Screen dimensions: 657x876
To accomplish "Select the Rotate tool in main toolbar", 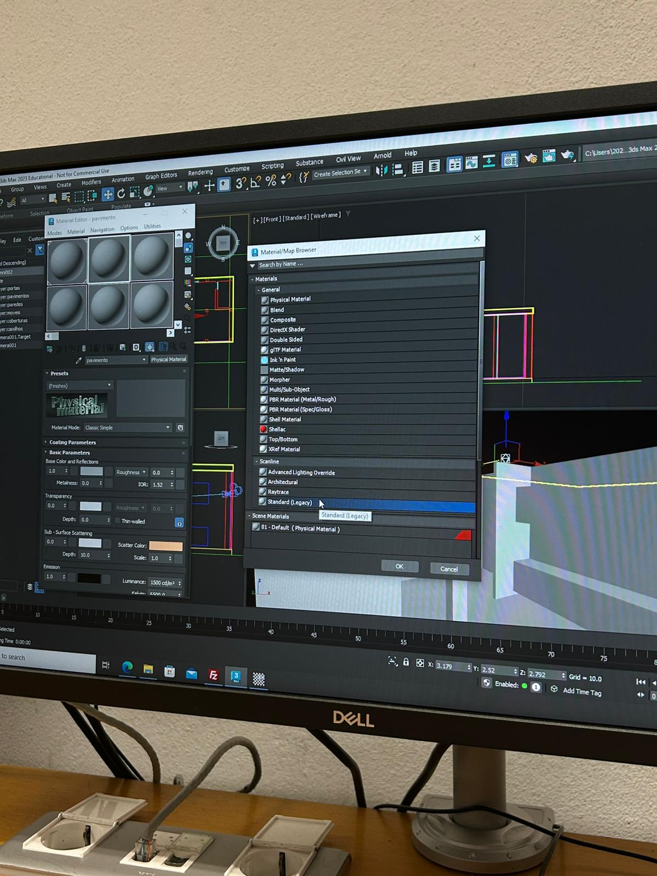I will pyautogui.click(x=121, y=193).
